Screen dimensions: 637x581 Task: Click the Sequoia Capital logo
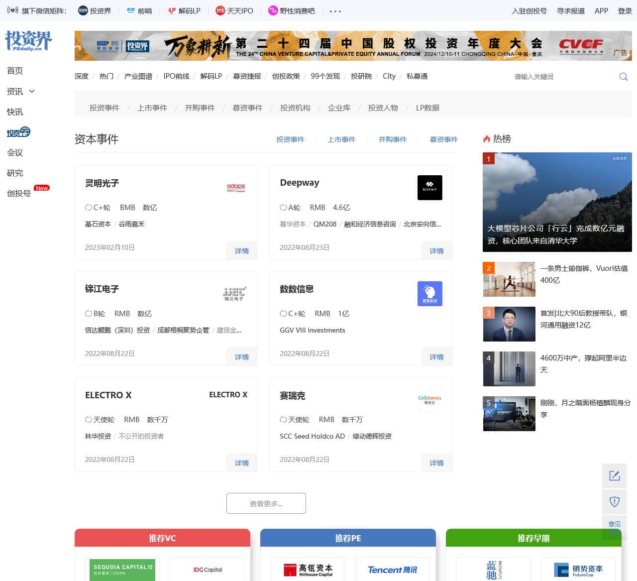[x=123, y=570]
